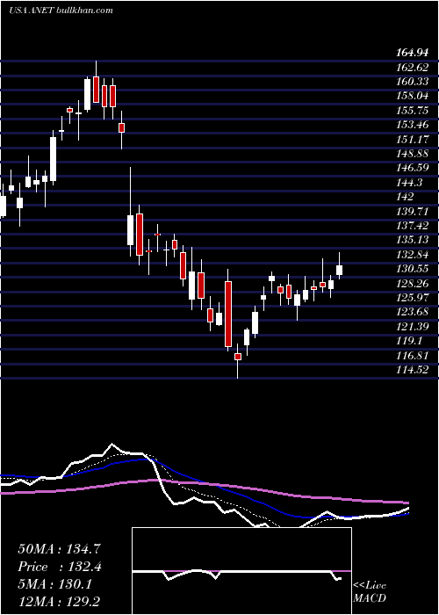The width and height of the screenshot is (439, 615).
Task: Select the 148.88 price label
Action: [412, 154]
